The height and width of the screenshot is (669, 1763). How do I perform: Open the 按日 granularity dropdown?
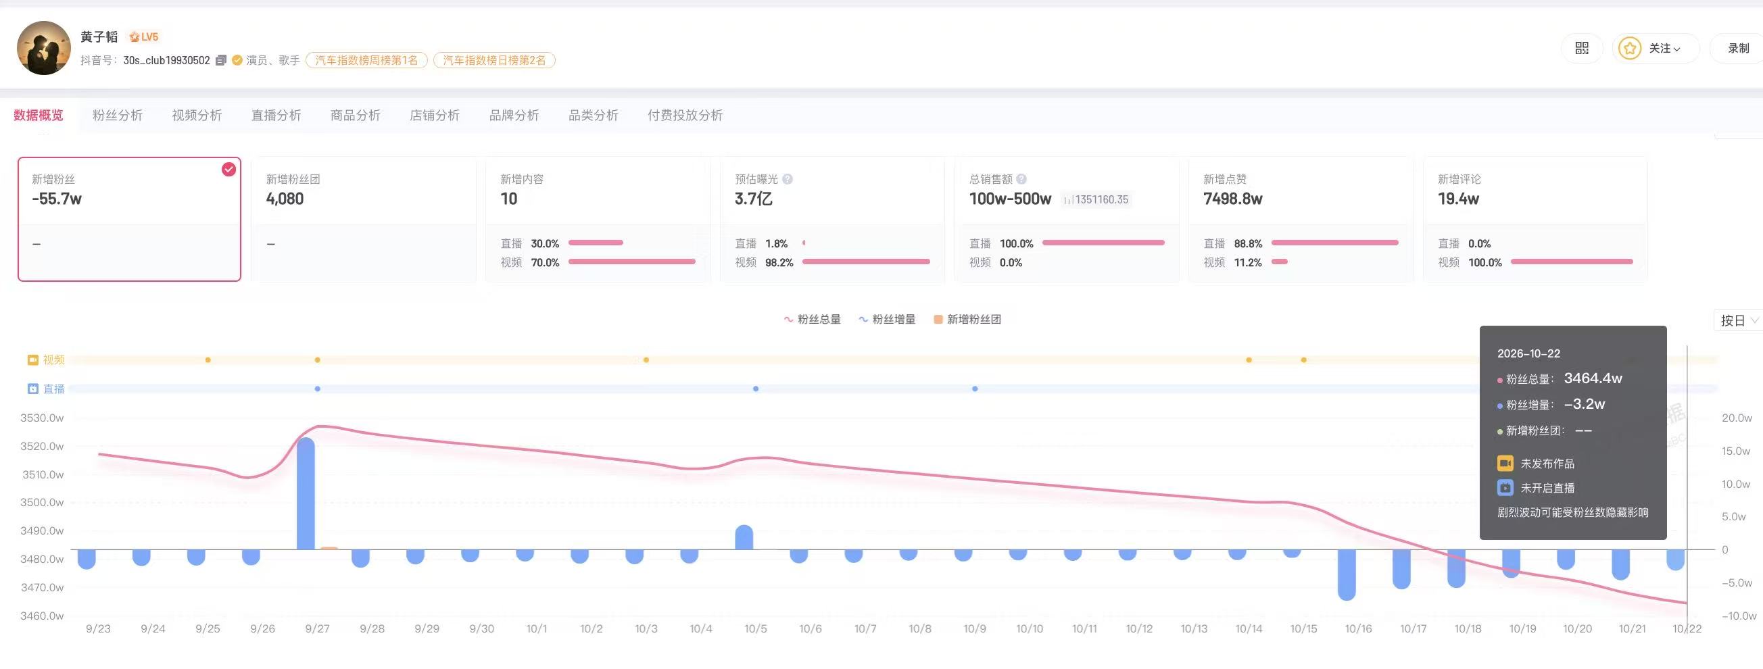(x=1739, y=320)
